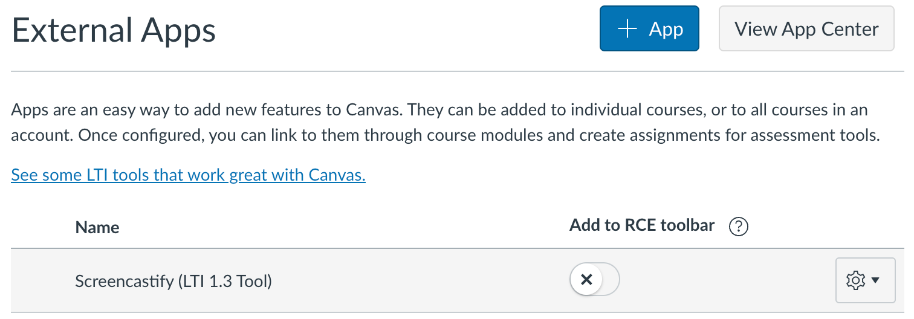
Task: Click the plus icon in the App button
Action: [x=628, y=29]
